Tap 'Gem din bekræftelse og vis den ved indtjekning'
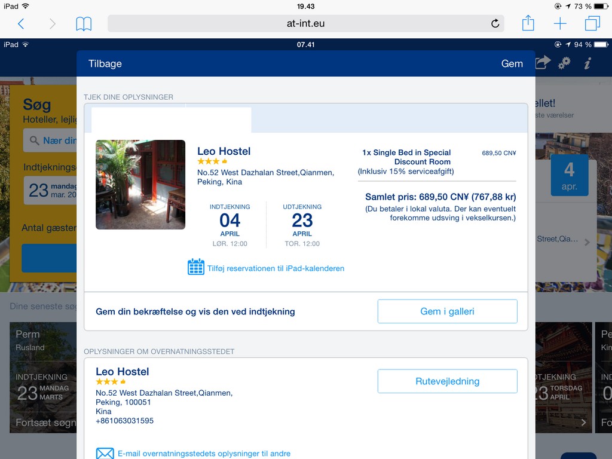Image resolution: width=612 pixels, height=459 pixels. [195, 311]
